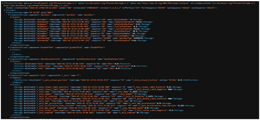This screenshot has height=120, width=260.
Task: Collapse the MTConnectStreams root node
Action: pos(2,3)
